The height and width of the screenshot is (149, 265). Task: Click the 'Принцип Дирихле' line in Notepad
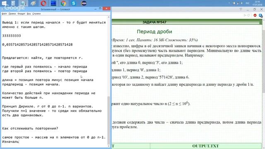pos(48,106)
